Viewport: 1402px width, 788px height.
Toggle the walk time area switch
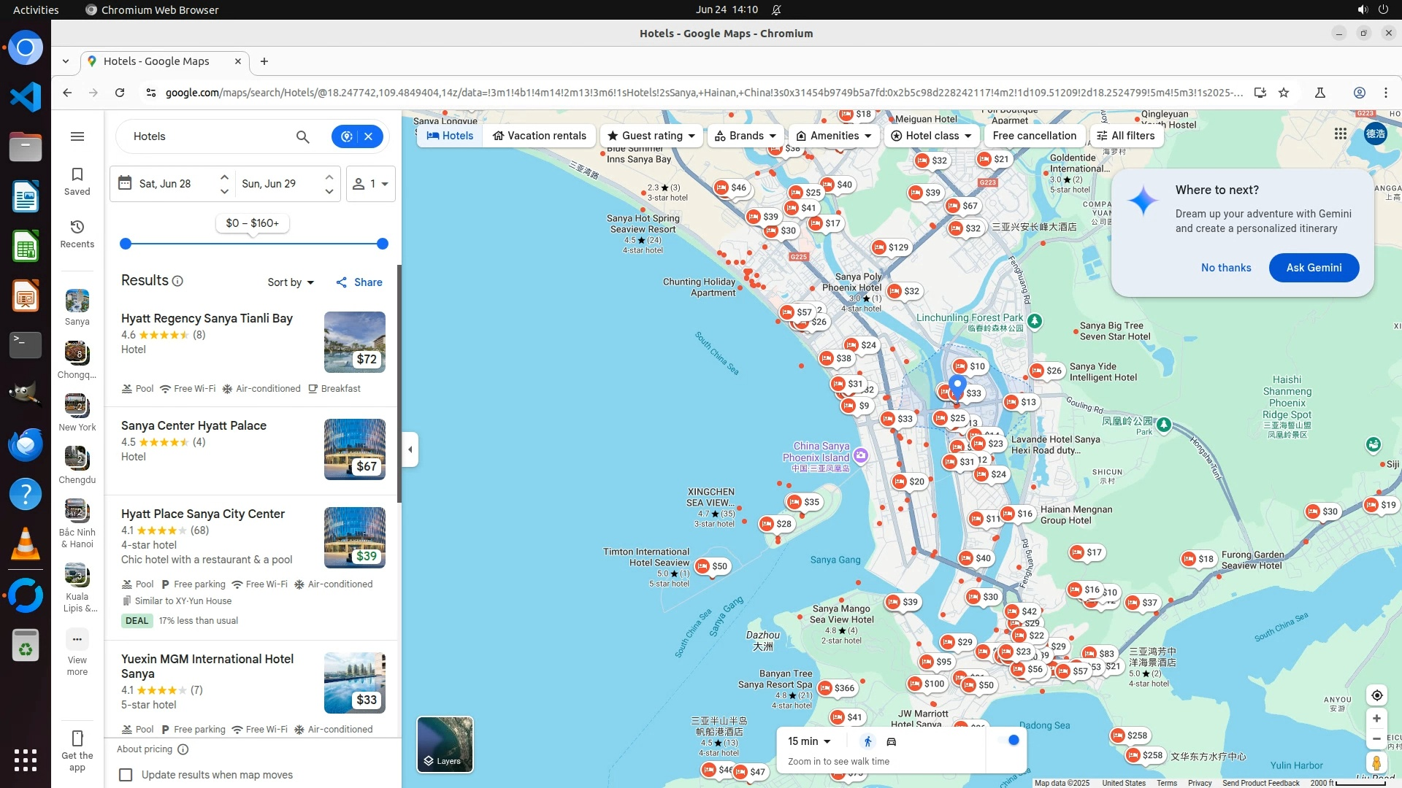click(x=1009, y=741)
